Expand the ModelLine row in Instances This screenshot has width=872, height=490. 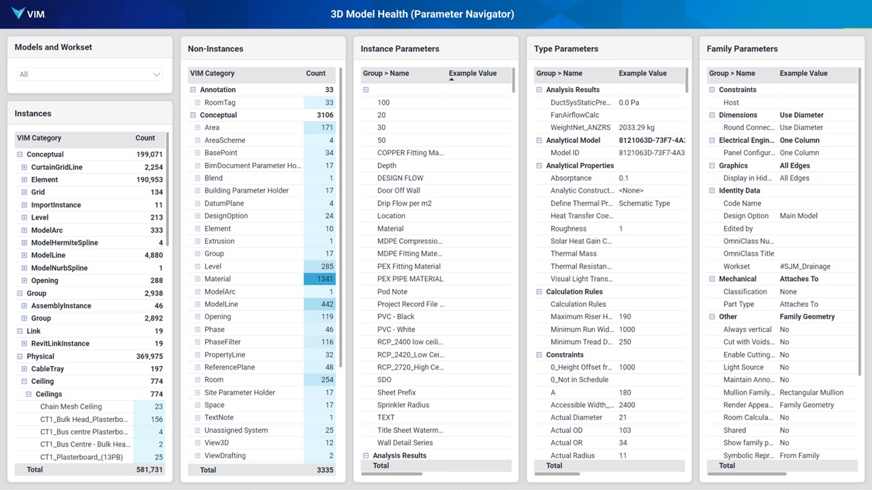[25, 255]
